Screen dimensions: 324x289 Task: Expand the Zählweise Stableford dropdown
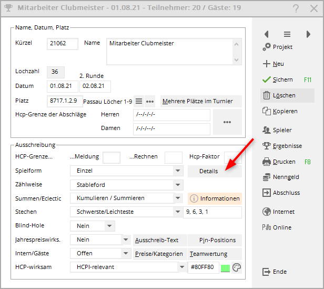(178, 185)
